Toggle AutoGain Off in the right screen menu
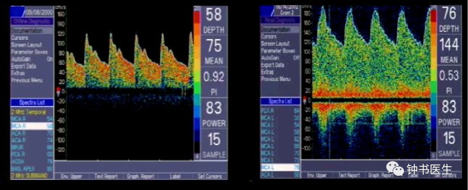This screenshot has width=468, height=190. (x=280, y=57)
